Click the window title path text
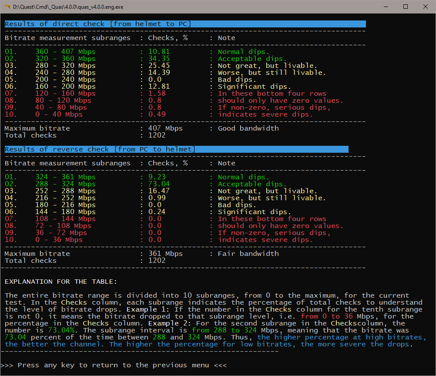This screenshot has width=436, height=376. pyautogui.click(x=68, y=7)
